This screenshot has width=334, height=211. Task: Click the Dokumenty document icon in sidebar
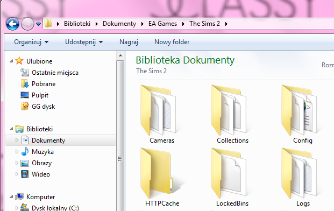(25, 140)
